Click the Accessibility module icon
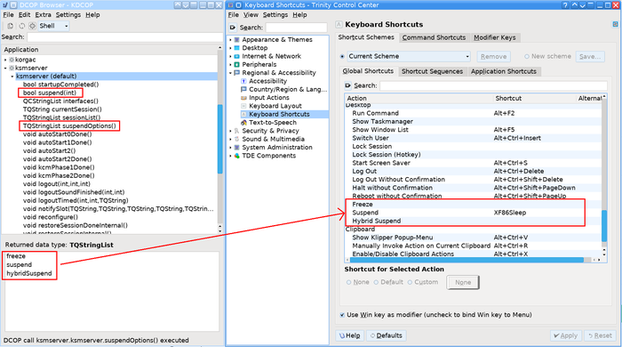This screenshot has height=347, width=622. click(x=243, y=81)
